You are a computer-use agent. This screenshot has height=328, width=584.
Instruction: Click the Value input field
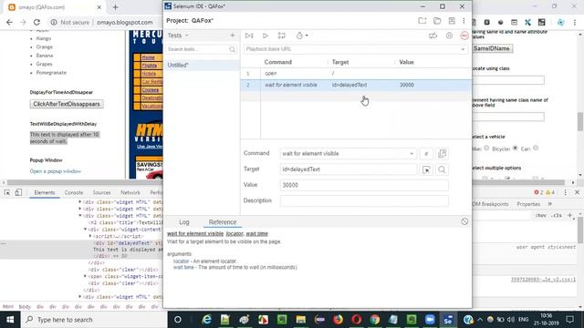[364, 185]
